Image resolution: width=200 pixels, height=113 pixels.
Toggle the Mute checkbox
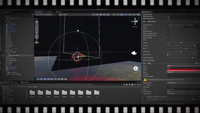pos(168,29)
